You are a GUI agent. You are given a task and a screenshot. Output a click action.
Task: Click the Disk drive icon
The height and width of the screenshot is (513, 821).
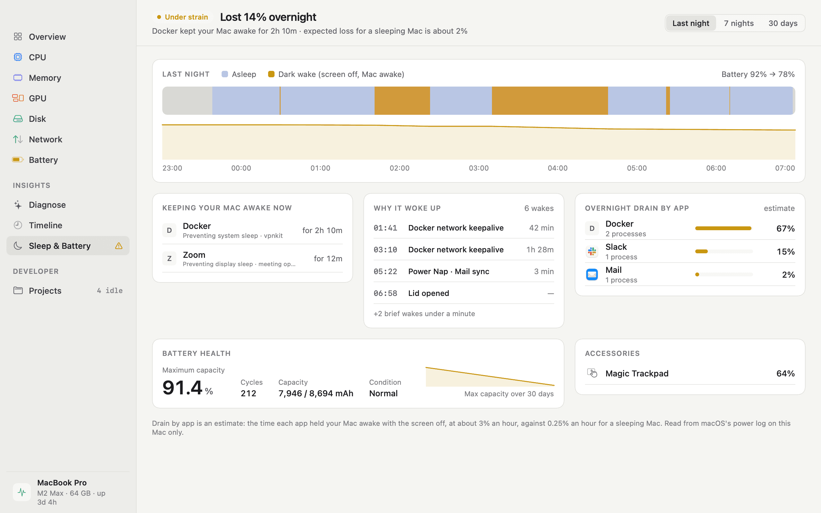(18, 119)
